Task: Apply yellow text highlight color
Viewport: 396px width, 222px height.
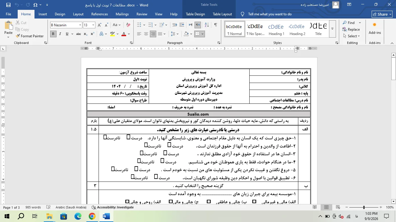Action: click(x=112, y=34)
